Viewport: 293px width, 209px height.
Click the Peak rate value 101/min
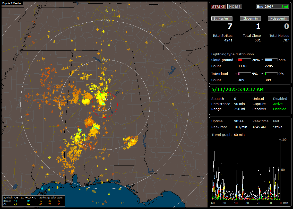[x=241, y=127]
